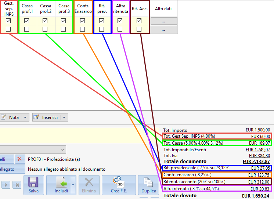Screen dimensions: 274x199
Task: Open Altri dati button in second row
Action: (x=164, y=29)
